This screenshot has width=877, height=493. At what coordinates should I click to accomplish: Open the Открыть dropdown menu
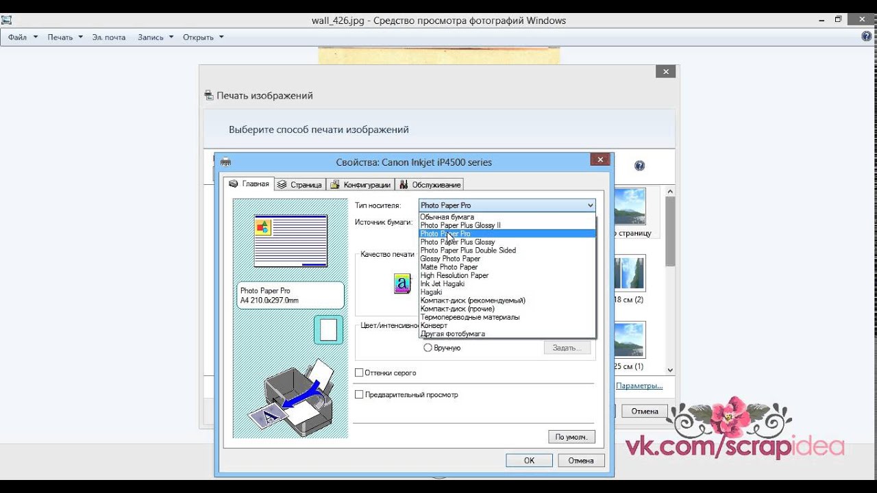(x=203, y=37)
